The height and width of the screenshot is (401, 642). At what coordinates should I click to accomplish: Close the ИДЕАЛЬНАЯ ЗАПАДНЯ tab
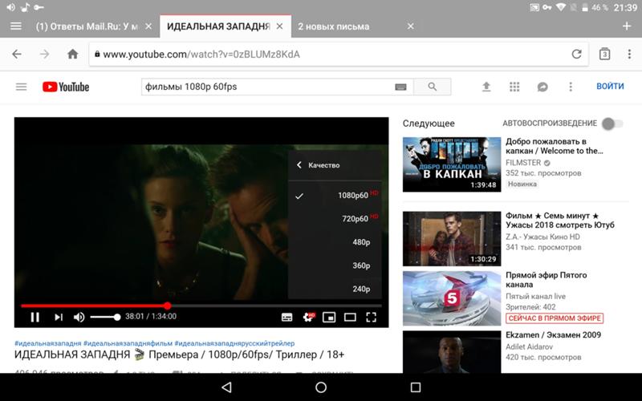click(x=279, y=26)
